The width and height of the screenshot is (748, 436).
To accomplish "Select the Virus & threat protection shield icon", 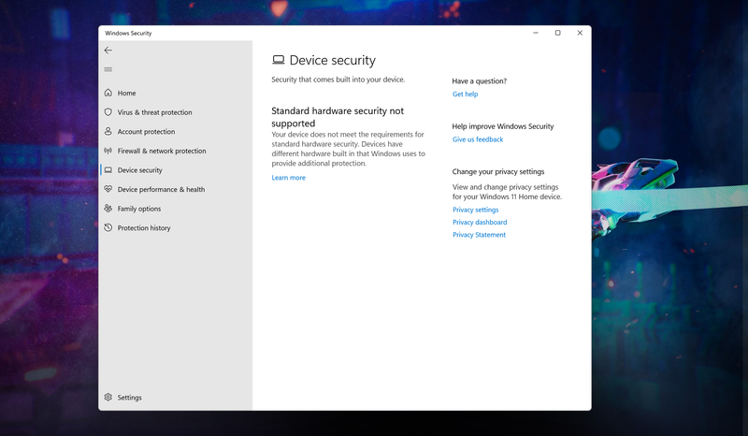I will pos(108,112).
